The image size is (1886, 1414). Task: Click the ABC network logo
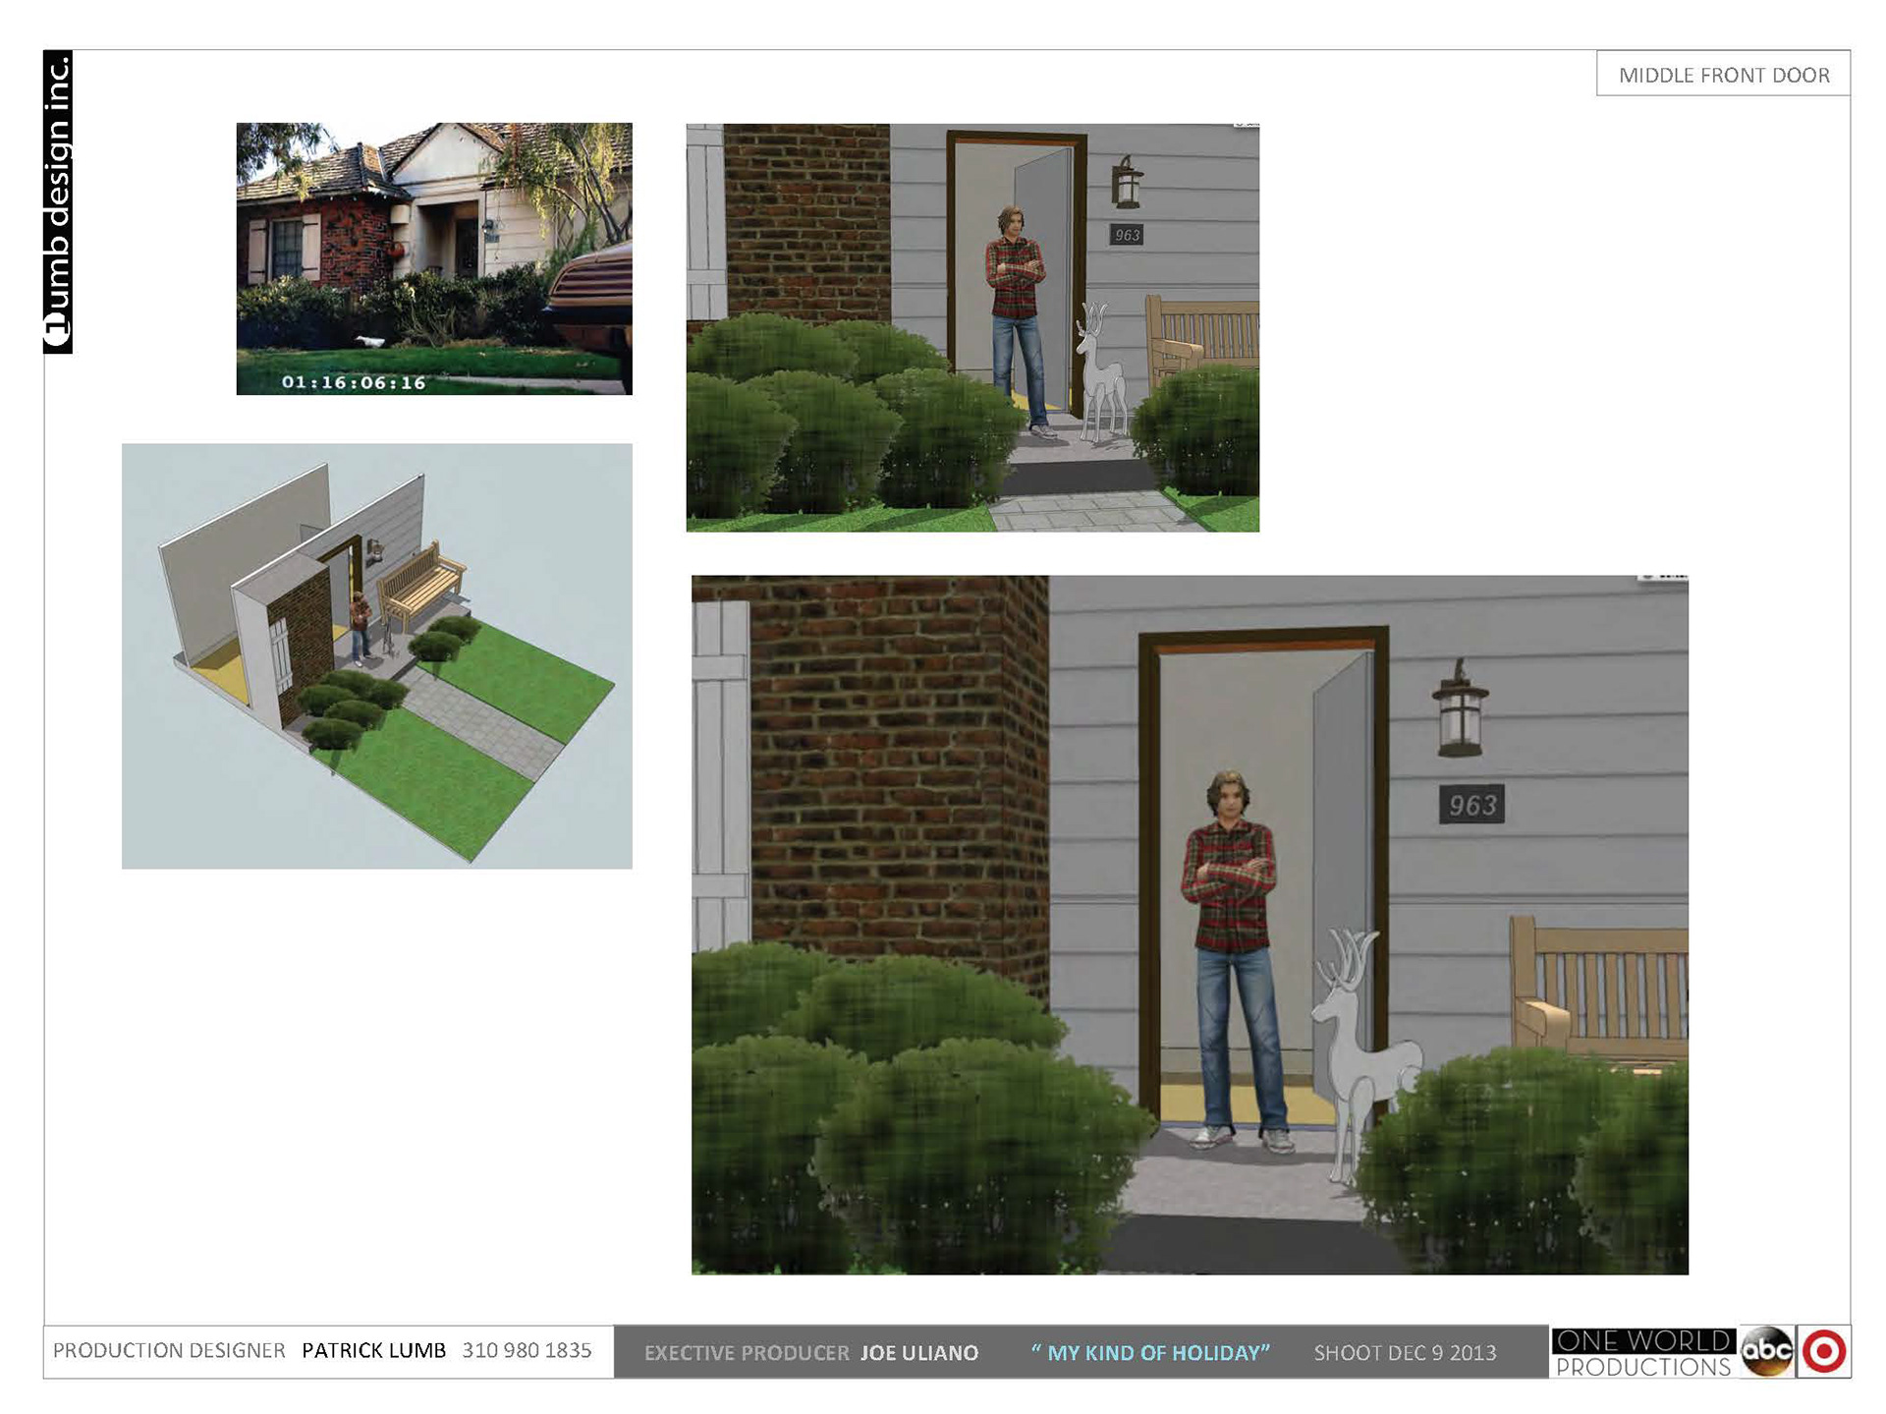(x=1766, y=1351)
